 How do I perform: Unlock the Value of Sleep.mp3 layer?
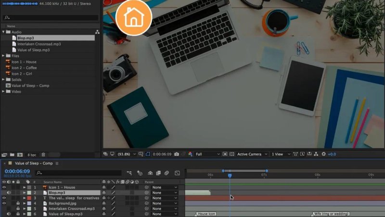coord(18,214)
